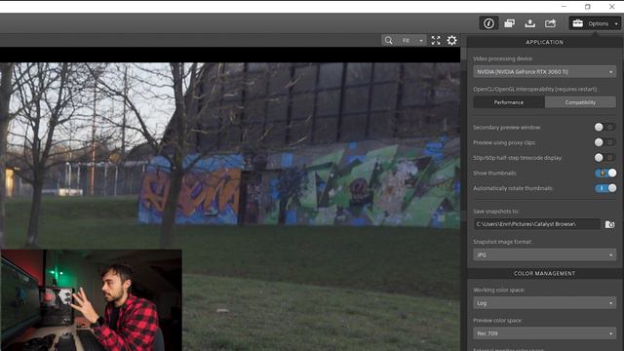The image size is (624, 351).
Task: Close the application window
Action: (x=611, y=7)
